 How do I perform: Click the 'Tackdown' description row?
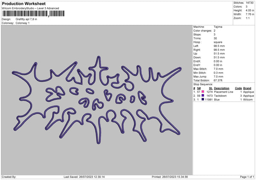[x=220, y=96]
